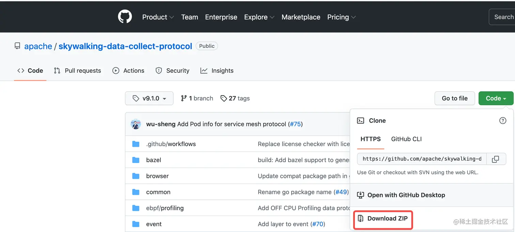The height and width of the screenshot is (232, 515).
Task: Click the bazel folder icon
Action: (136, 160)
